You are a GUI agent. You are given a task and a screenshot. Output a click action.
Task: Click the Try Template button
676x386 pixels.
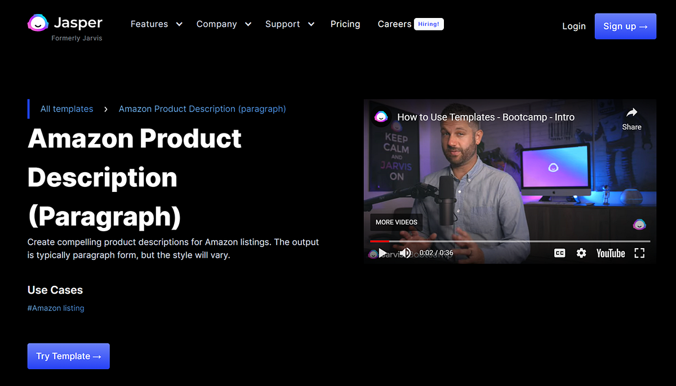(x=69, y=356)
